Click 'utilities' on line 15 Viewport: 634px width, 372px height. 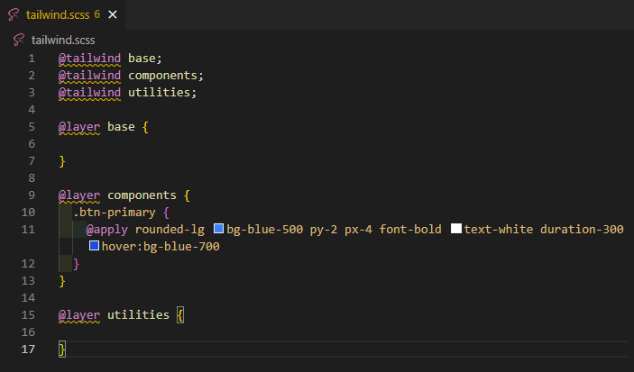pyautogui.click(x=138, y=314)
